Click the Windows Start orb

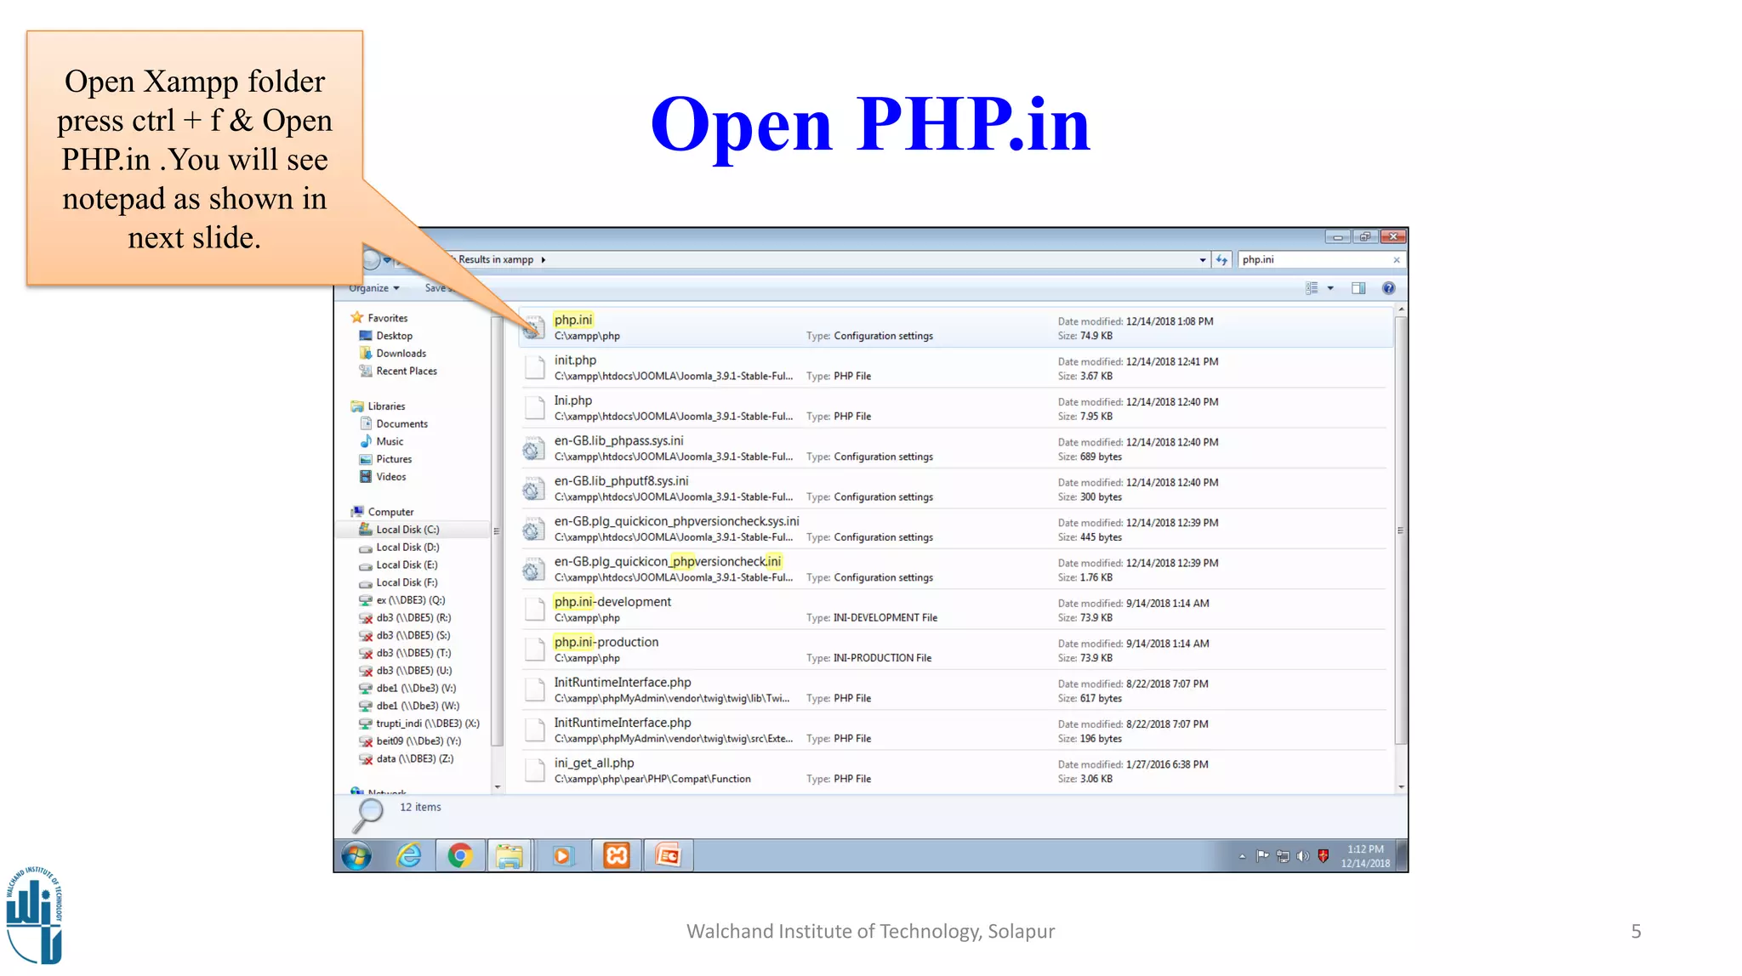click(x=357, y=855)
